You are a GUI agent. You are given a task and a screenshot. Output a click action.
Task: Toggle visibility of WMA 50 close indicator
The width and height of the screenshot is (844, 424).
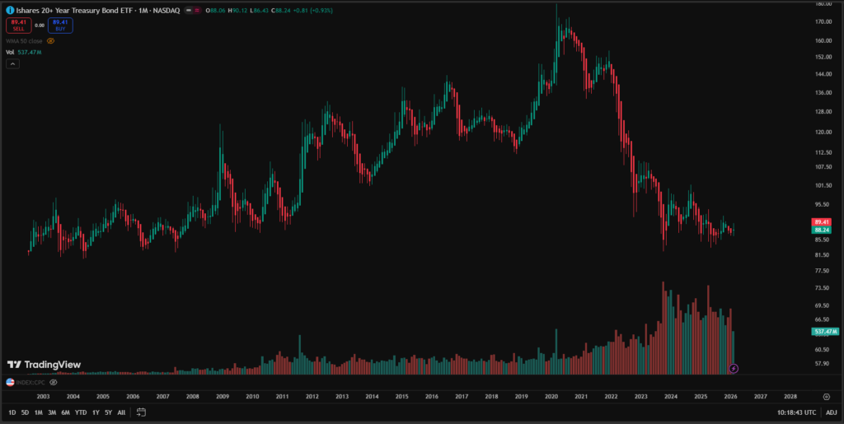pyautogui.click(x=50, y=41)
